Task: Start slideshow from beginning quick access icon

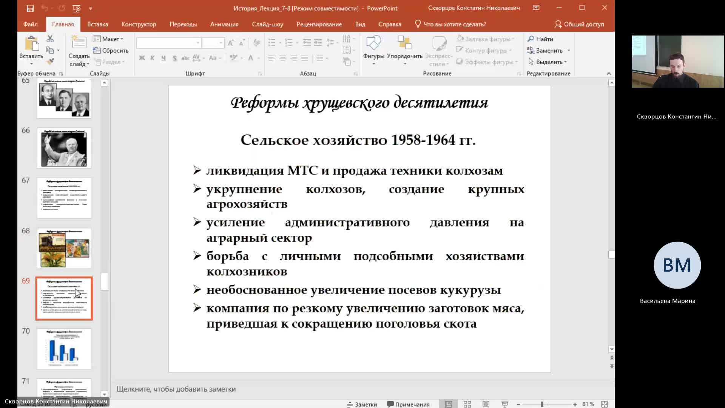Action: coord(76,8)
